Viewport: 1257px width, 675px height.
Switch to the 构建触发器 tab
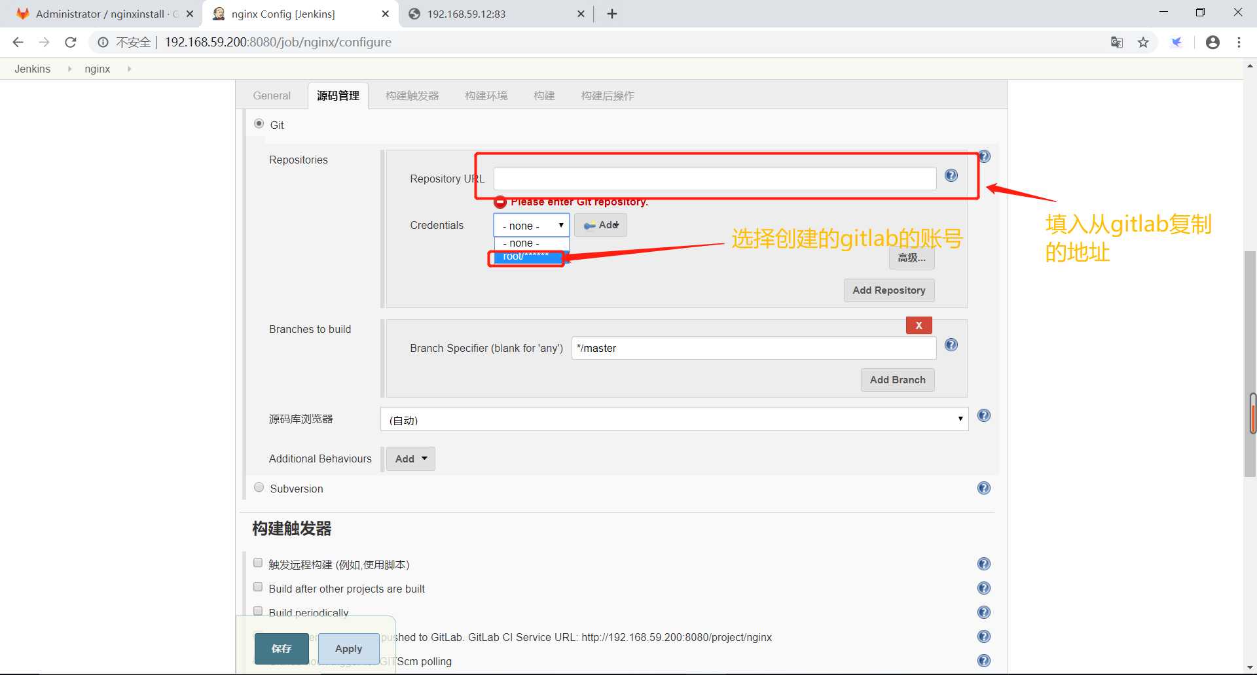coord(412,95)
